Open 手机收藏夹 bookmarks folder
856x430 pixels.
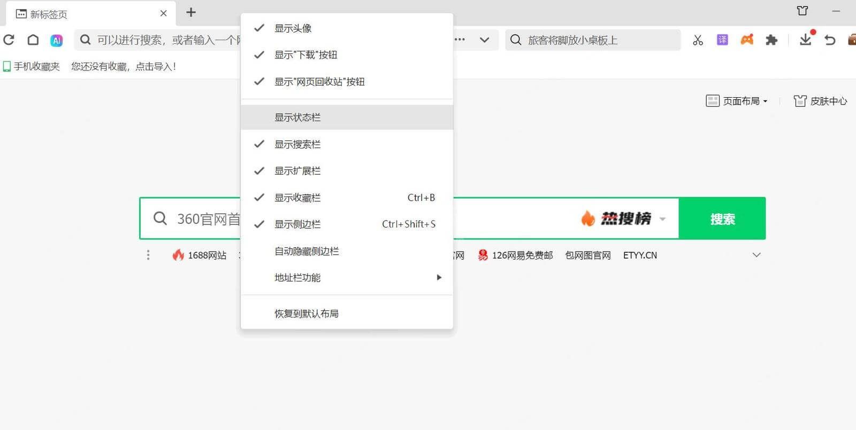(32, 66)
